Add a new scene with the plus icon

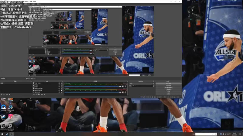click(x=2, y=94)
